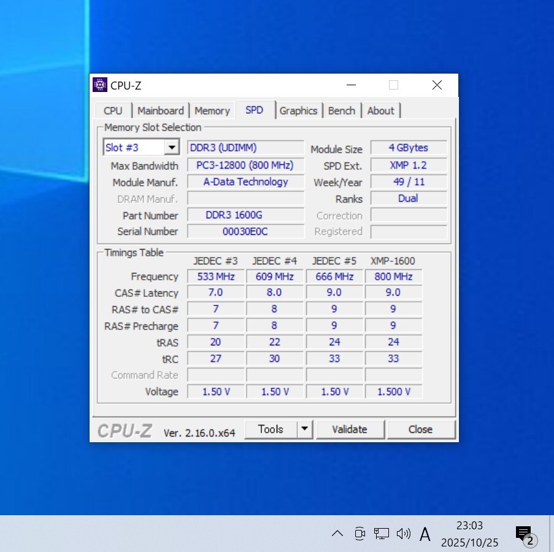The image size is (554, 552).
Task: View the About tab
Action: tap(380, 111)
